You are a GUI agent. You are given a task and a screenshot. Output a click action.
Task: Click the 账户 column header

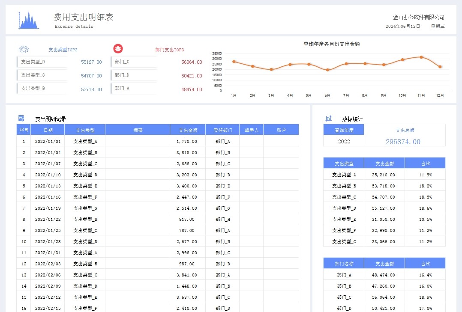point(281,130)
